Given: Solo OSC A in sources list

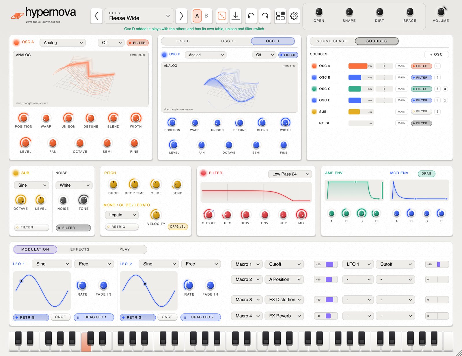Looking at the screenshot, I should [x=437, y=66].
